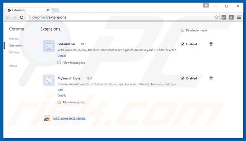Close the Chrome window
This screenshot has height=141, width=246.
tap(238, 6)
